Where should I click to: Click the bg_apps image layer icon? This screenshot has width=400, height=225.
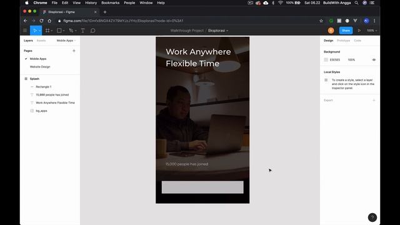[x=32, y=111]
